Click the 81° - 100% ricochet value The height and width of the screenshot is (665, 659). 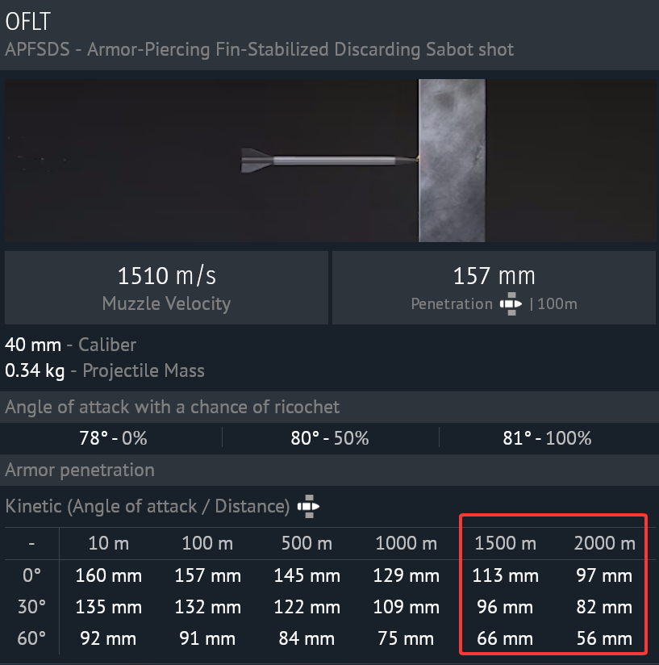tap(546, 438)
